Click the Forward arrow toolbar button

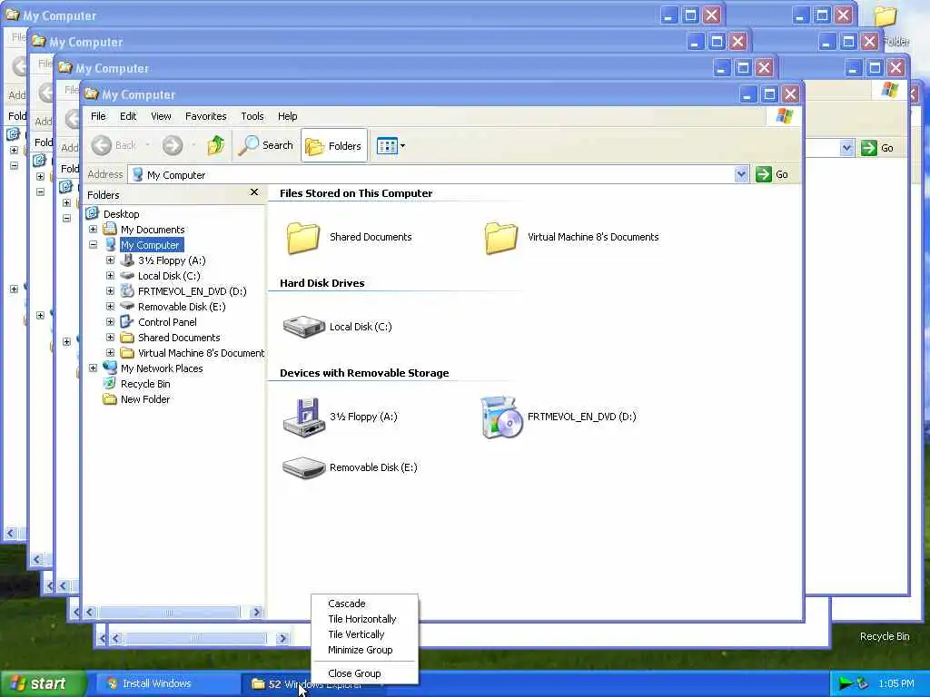click(x=173, y=145)
